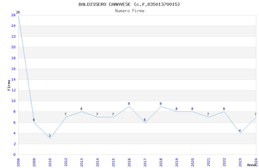Select the horizontal axis title "Anno"
Viewport: 259px width, 168px height.
pos(251,165)
